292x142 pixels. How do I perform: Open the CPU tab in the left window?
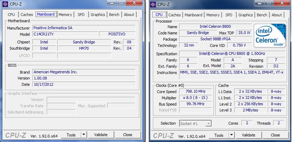point(11,15)
